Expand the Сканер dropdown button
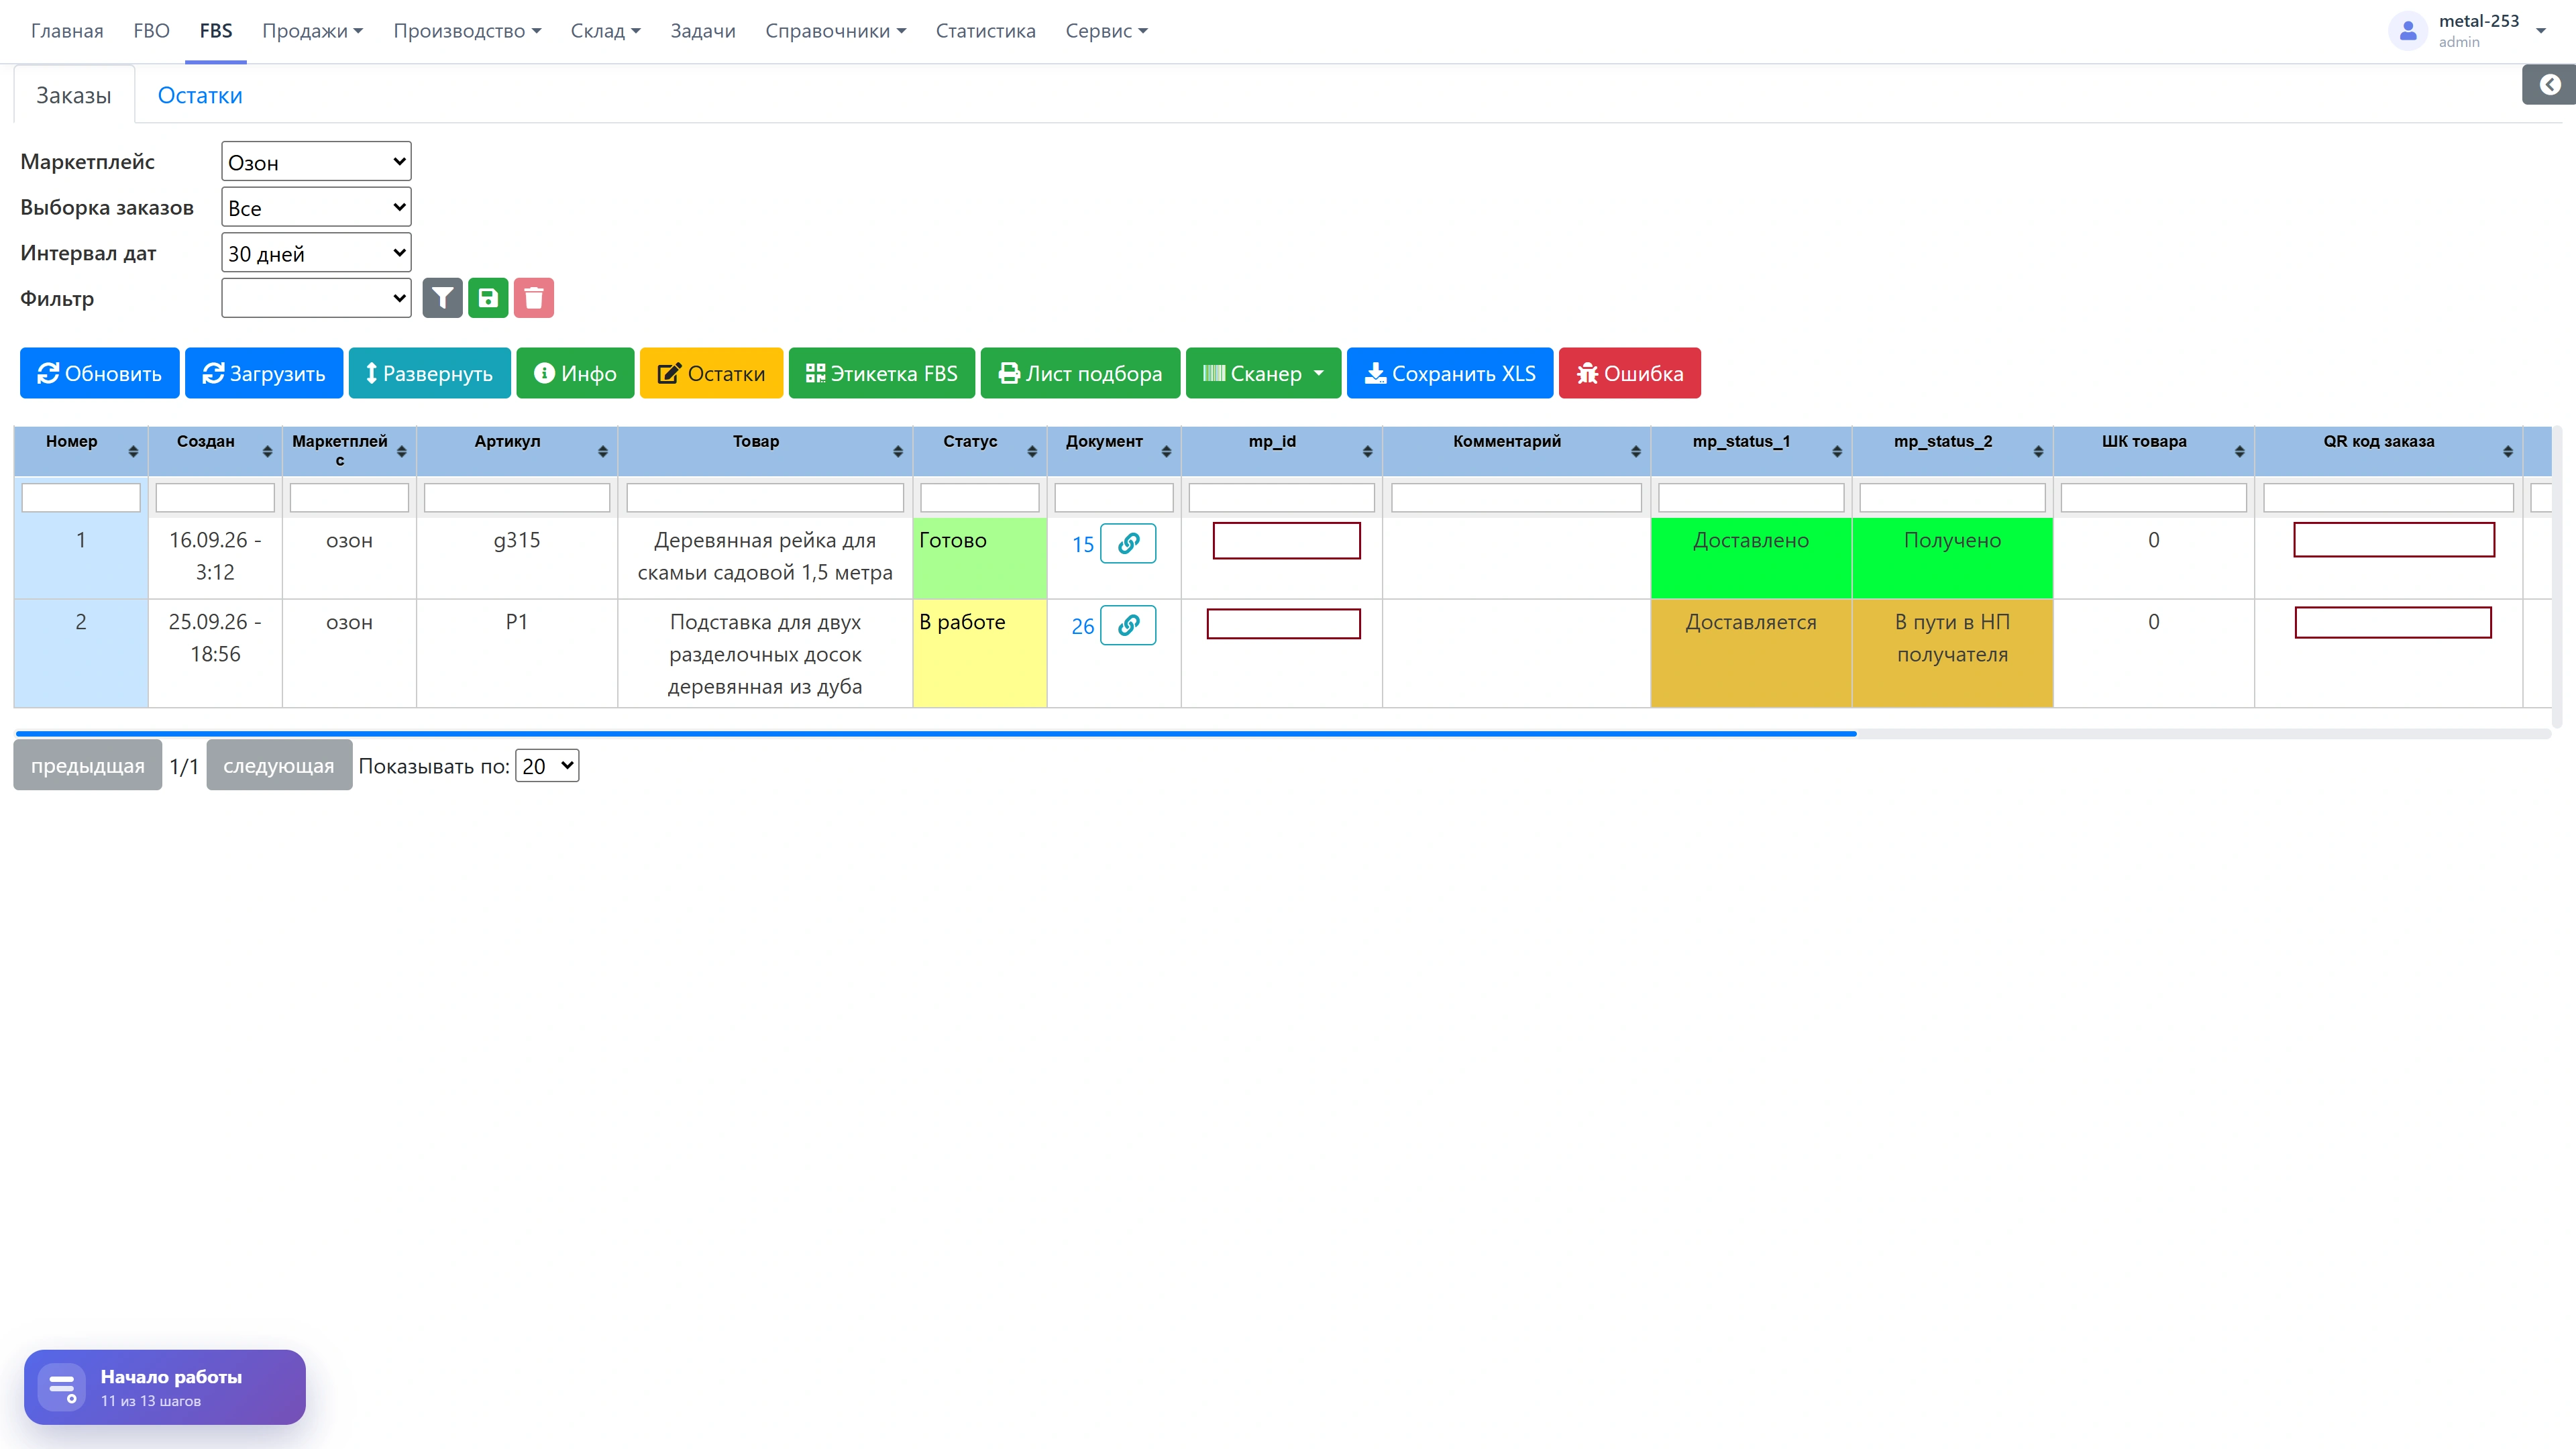The width and height of the screenshot is (2576, 1449). click(1263, 373)
